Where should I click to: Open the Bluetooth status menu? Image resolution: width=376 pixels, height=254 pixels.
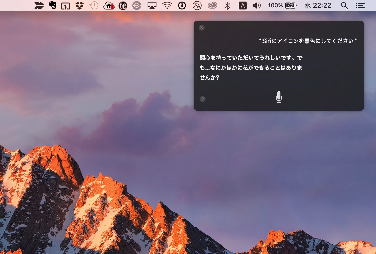click(x=228, y=5)
